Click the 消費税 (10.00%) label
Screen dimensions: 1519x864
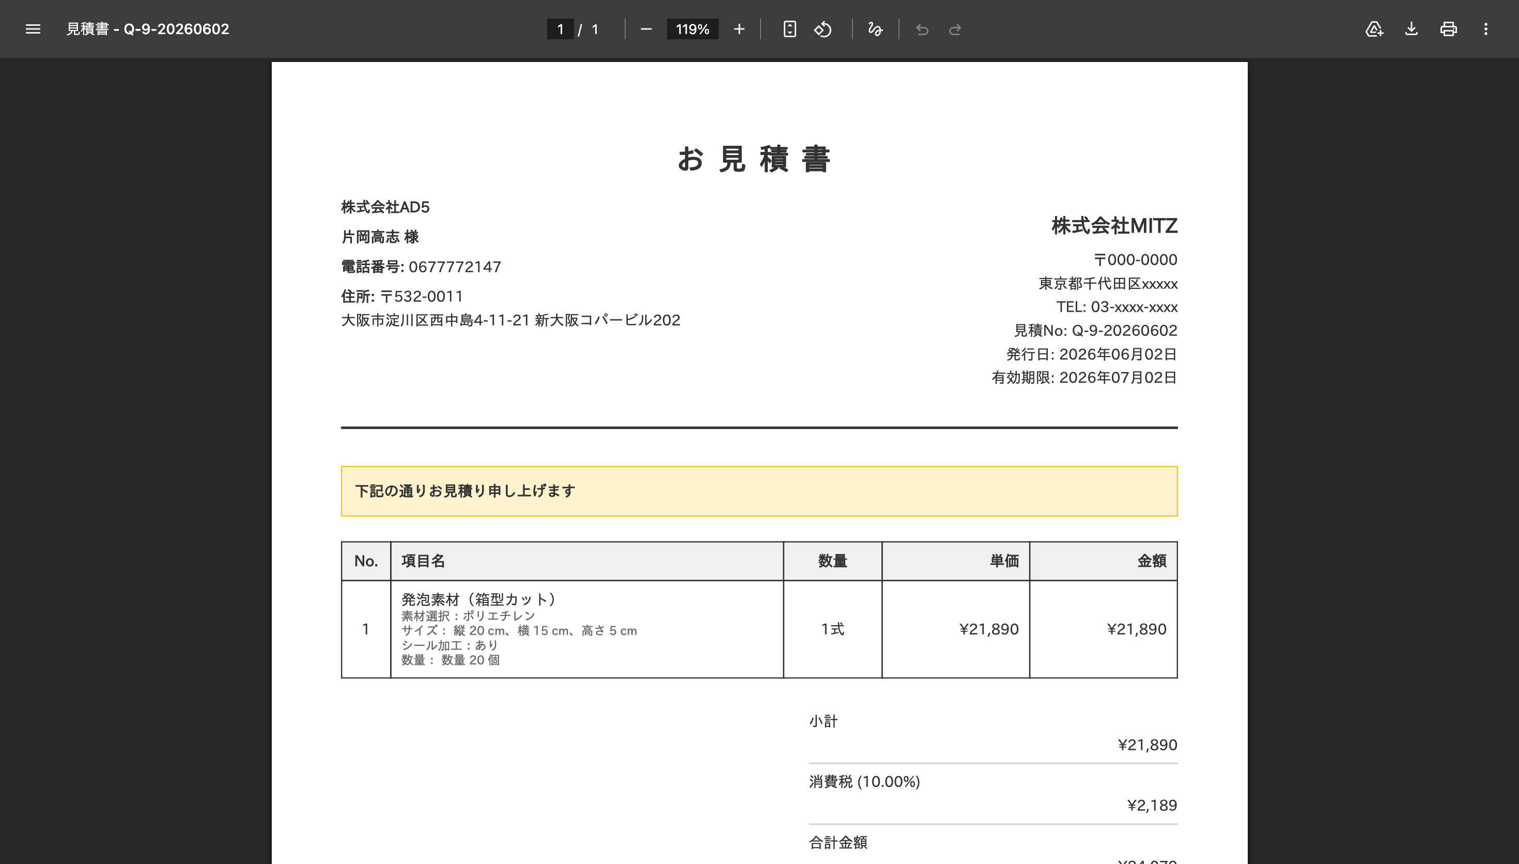tap(864, 781)
